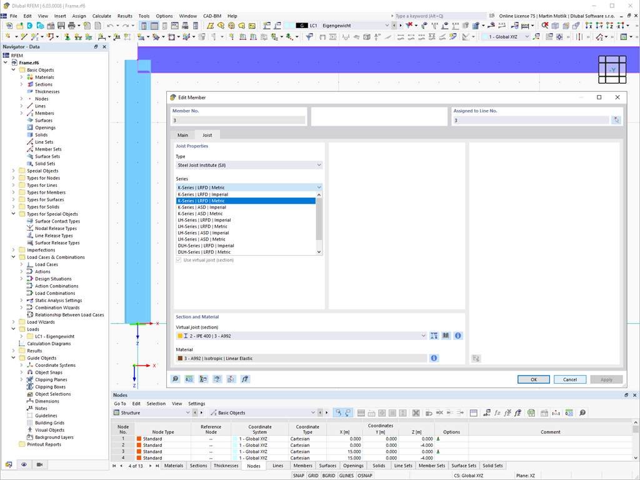Click the OK button

pyautogui.click(x=534, y=379)
